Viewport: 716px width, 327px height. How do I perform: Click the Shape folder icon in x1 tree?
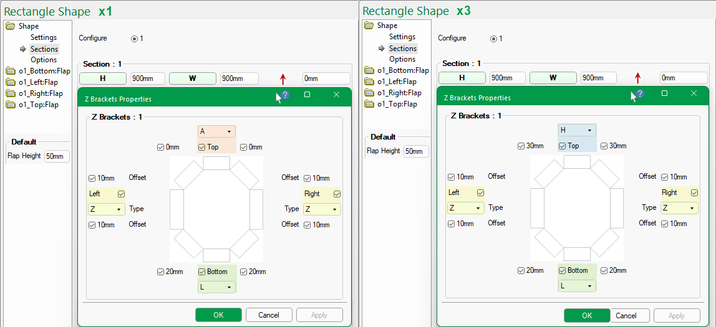click(11, 26)
